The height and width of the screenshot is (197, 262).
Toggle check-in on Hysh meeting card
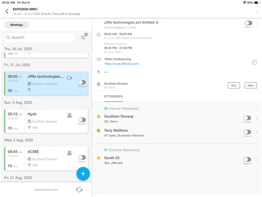tap(82, 120)
